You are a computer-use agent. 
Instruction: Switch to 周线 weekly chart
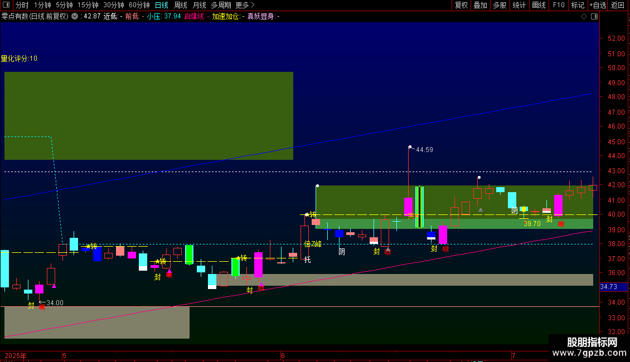[181, 5]
